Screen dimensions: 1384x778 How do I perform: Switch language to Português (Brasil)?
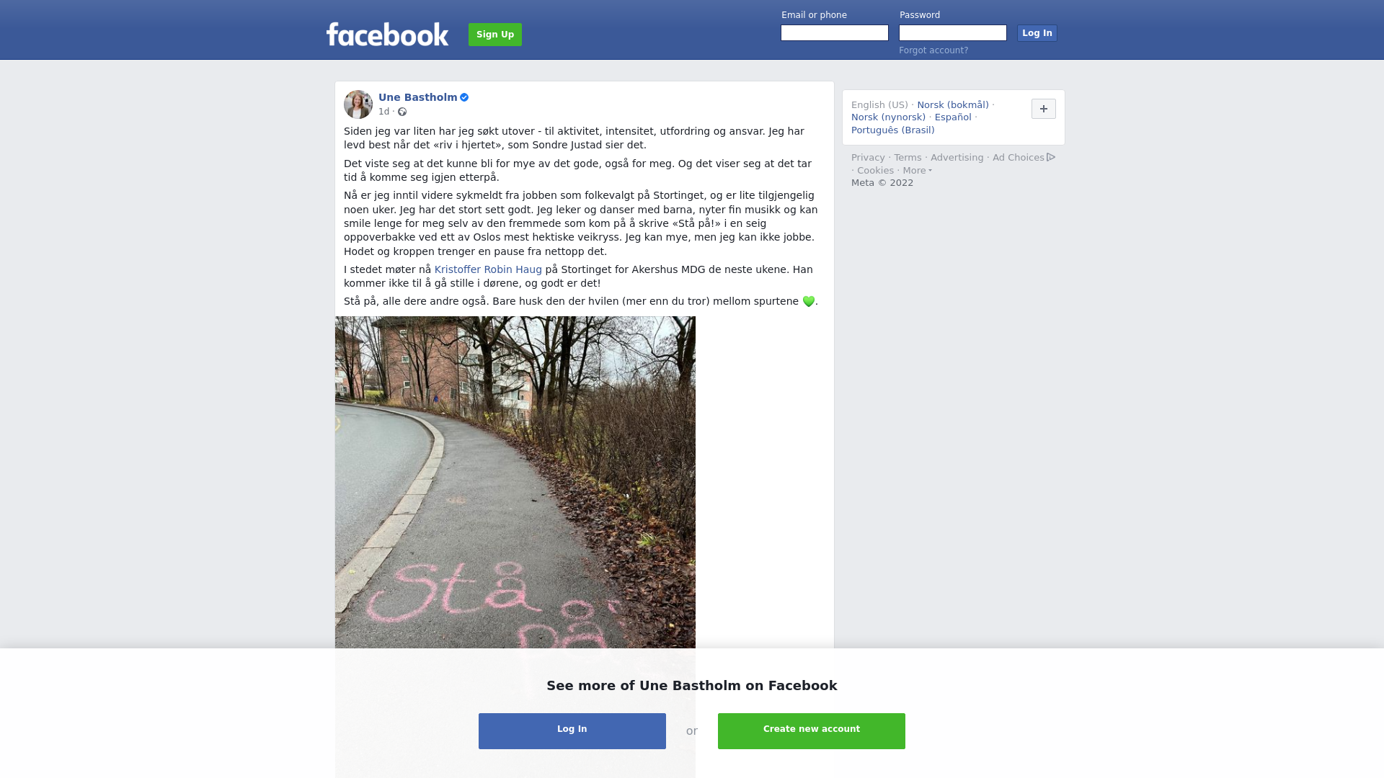coord(892,130)
